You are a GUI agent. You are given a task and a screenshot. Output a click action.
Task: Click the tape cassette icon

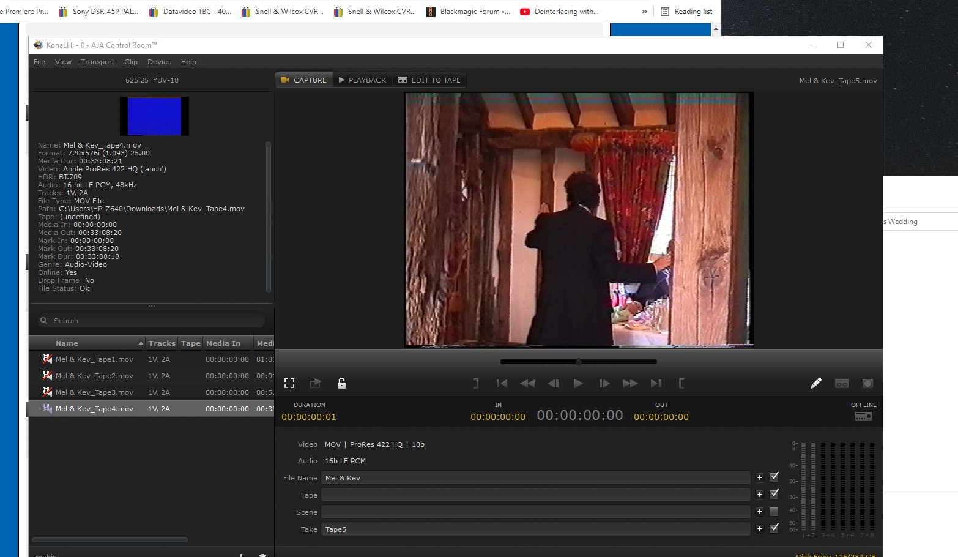tap(842, 384)
